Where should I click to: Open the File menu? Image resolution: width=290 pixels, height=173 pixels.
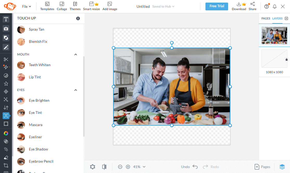(26, 6)
